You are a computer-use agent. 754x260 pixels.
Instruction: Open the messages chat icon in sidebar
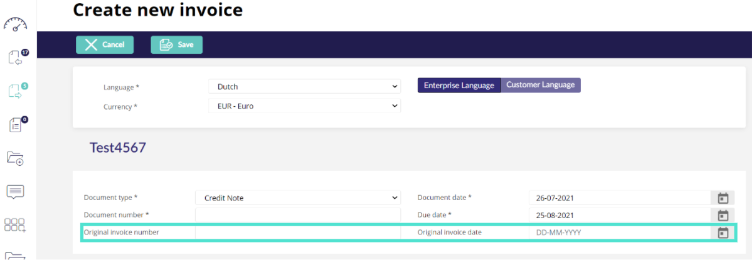[16, 192]
